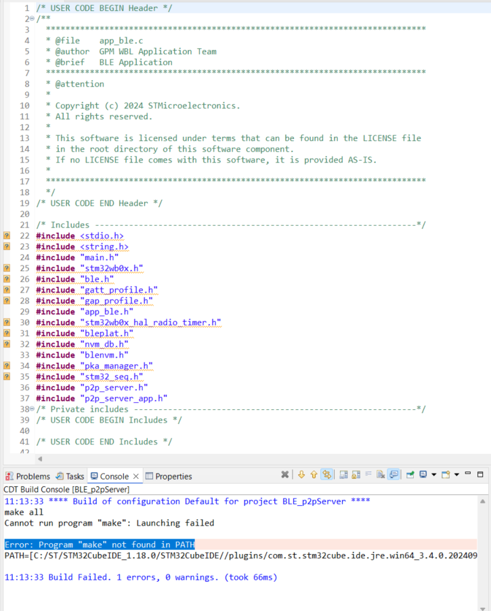Viewport: 491px width, 611px height.
Task: Click the Build of configuration Default line
Action: pos(187,501)
